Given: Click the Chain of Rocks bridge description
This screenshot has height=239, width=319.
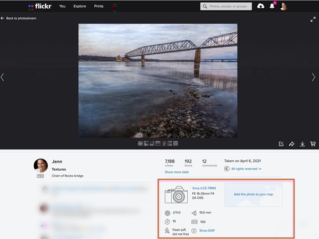Looking at the screenshot, I should (x=67, y=176).
